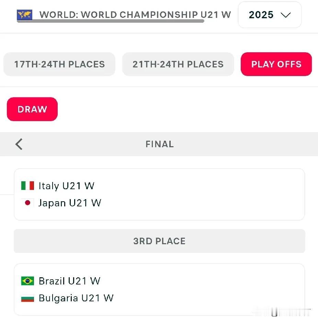Click the Japan flag icon
Image resolution: width=318 pixels, height=323 pixels.
pyautogui.click(x=27, y=203)
